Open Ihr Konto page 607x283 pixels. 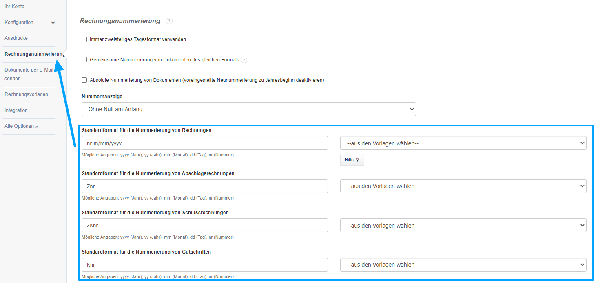tap(14, 6)
